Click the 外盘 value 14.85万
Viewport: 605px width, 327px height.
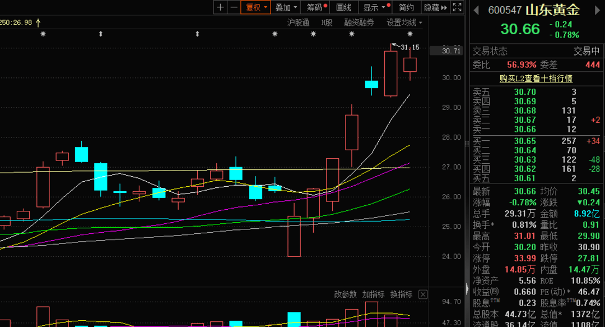coord(520,269)
